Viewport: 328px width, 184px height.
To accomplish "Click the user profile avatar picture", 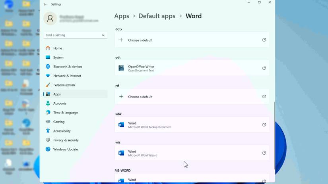I will pos(50,18).
